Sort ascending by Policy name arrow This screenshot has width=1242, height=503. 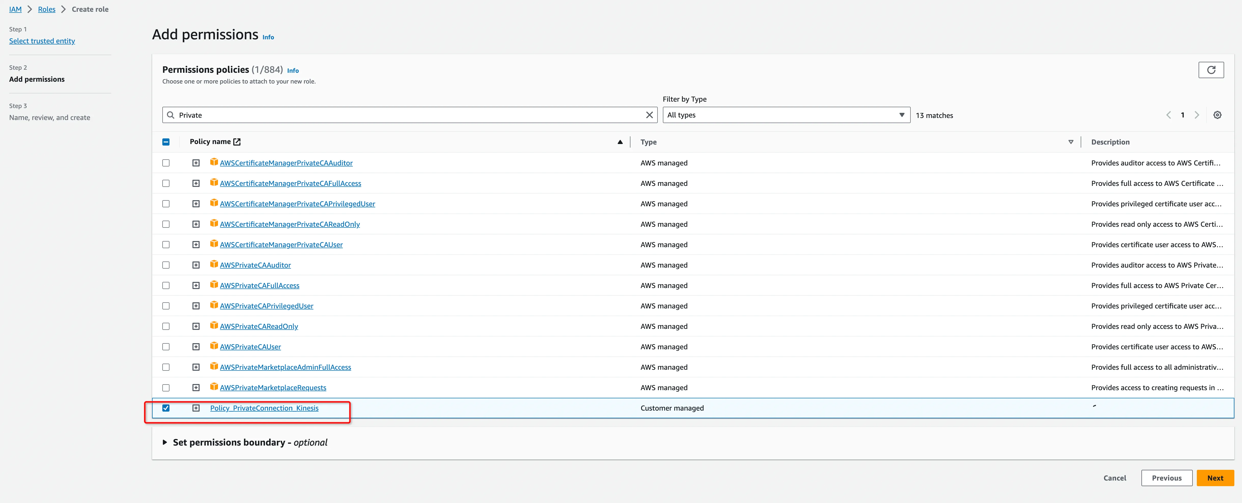(x=620, y=142)
